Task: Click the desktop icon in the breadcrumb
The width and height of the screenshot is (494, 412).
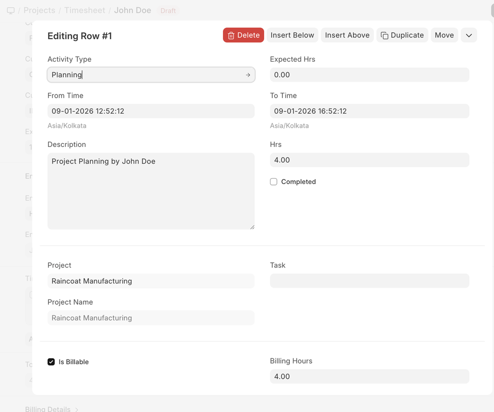Action: click(11, 11)
